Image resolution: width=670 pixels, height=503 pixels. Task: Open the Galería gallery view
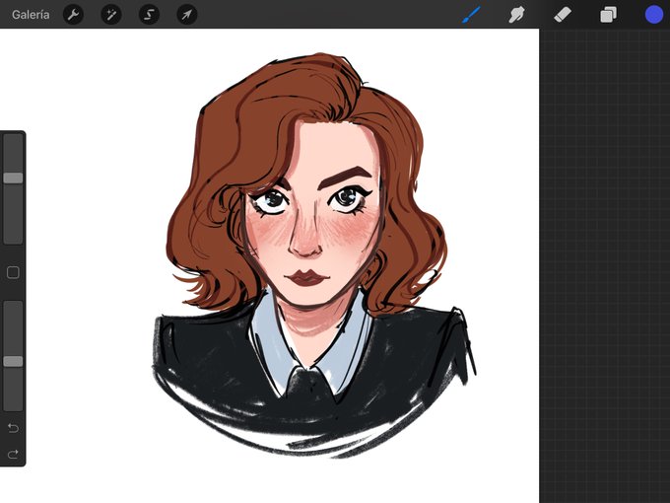31,15
